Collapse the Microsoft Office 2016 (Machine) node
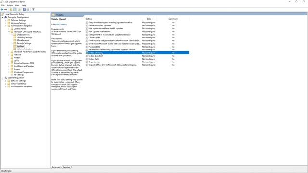Screen dimensions: 308x173 pyautogui.click(x=9, y=32)
